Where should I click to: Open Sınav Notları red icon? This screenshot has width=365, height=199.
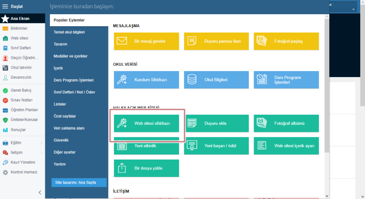pos(5,100)
